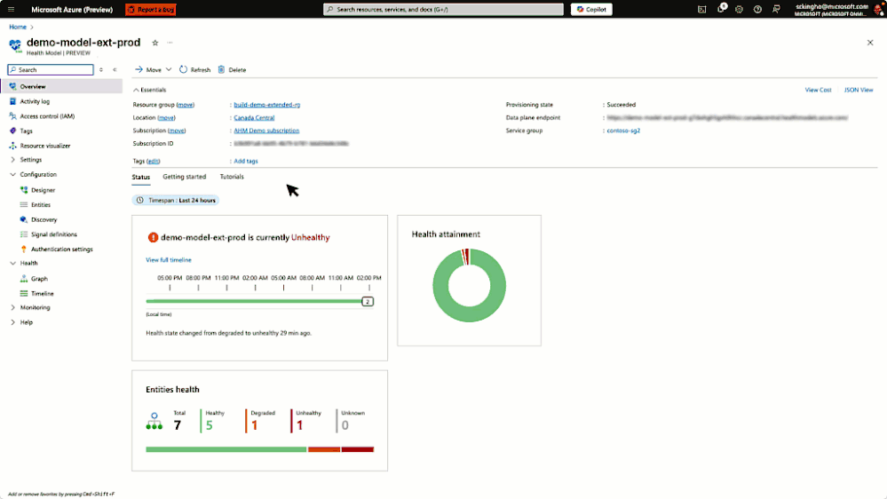This screenshot has height=499, width=887.
Task: Open the View full timeline link
Action: pyautogui.click(x=169, y=259)
